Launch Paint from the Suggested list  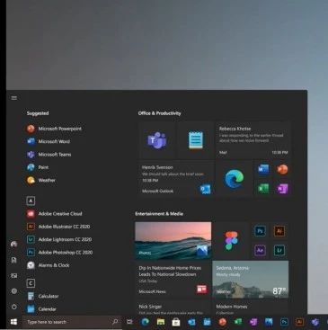38,167
